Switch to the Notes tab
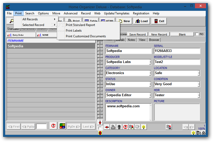 click(x=131, y=40)
